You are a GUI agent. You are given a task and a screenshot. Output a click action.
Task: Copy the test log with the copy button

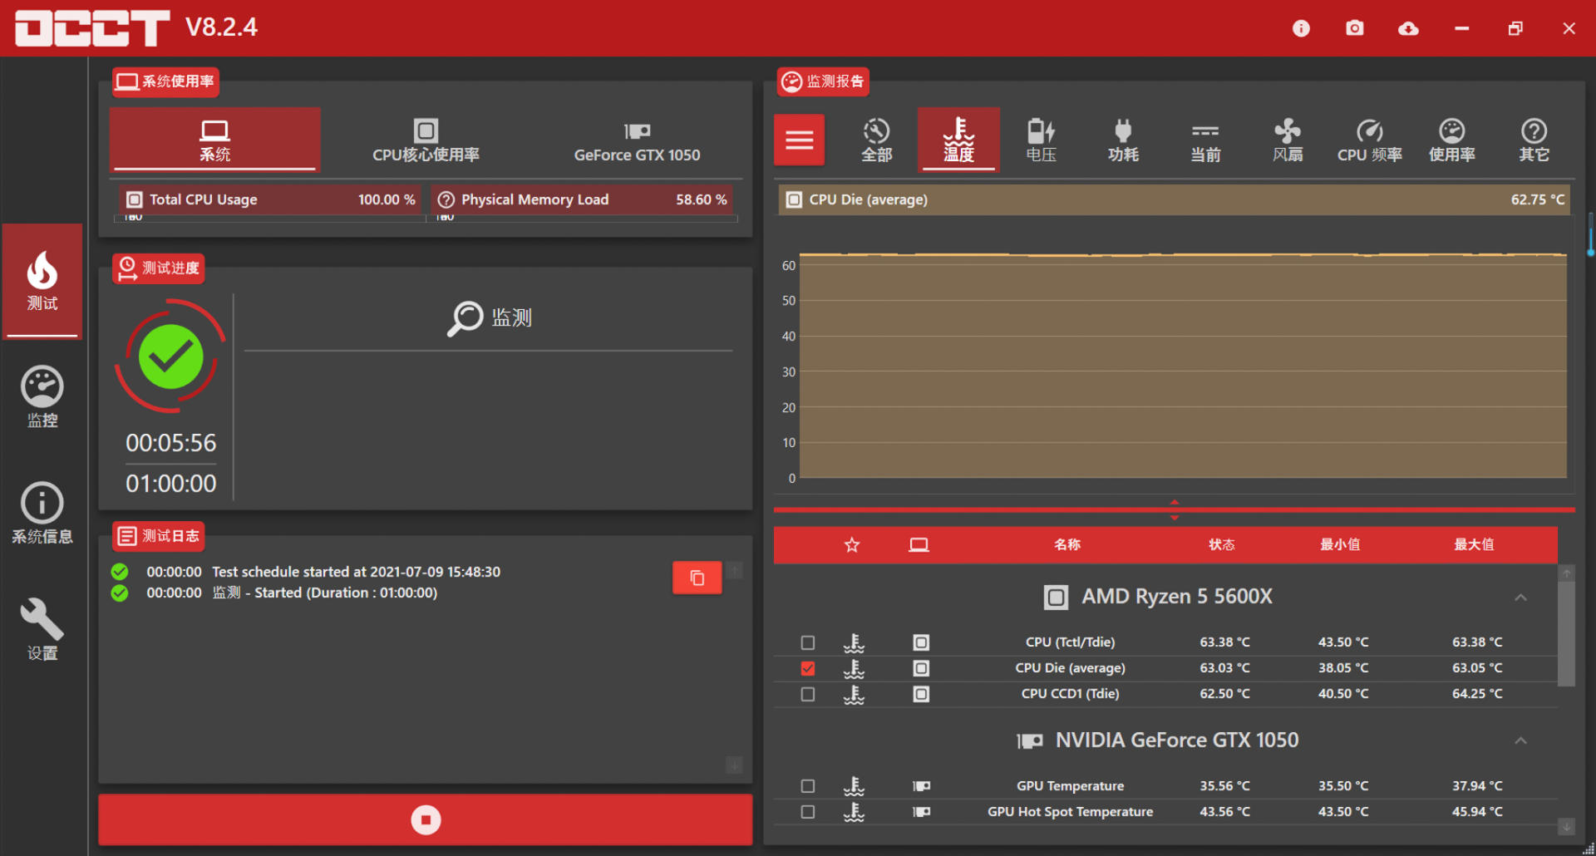pos(697,578)
